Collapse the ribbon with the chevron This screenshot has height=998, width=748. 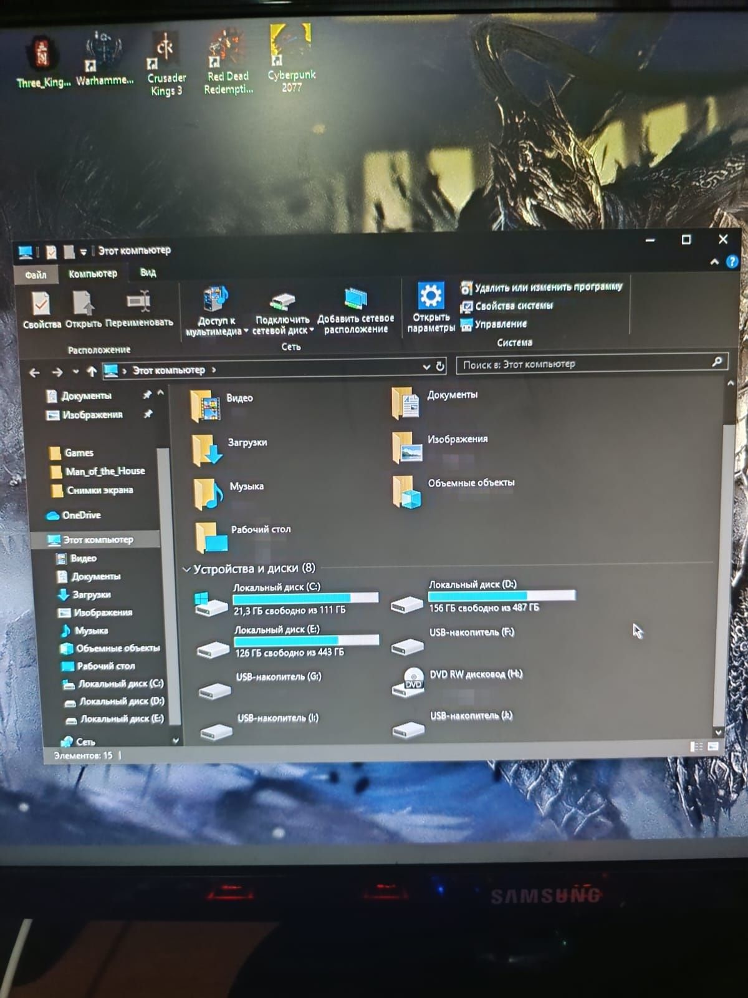(714, 262)
